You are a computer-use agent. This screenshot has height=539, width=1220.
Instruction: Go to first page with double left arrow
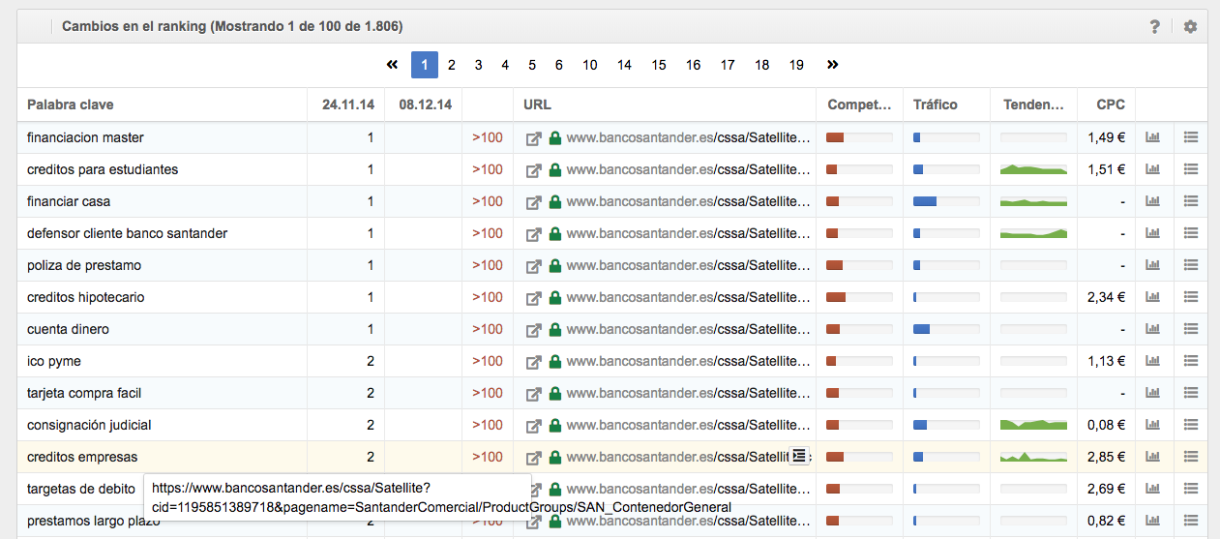(392, 65)
